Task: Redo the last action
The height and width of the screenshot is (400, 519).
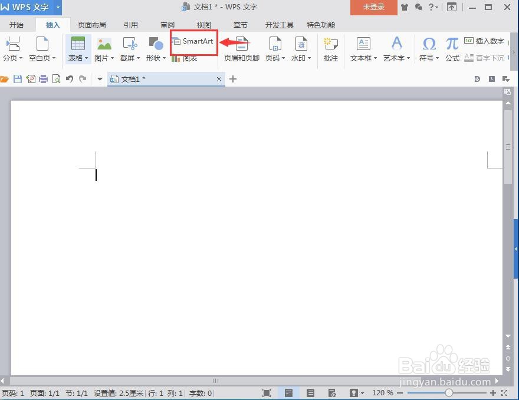Action: [x=83, y=79]
